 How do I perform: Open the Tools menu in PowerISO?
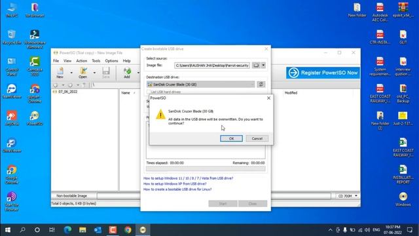(96, 61)
